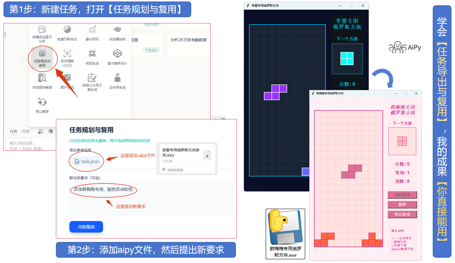Click the 暂停 button in Tetris
The image size is (455, 263).
coord(402,205)
